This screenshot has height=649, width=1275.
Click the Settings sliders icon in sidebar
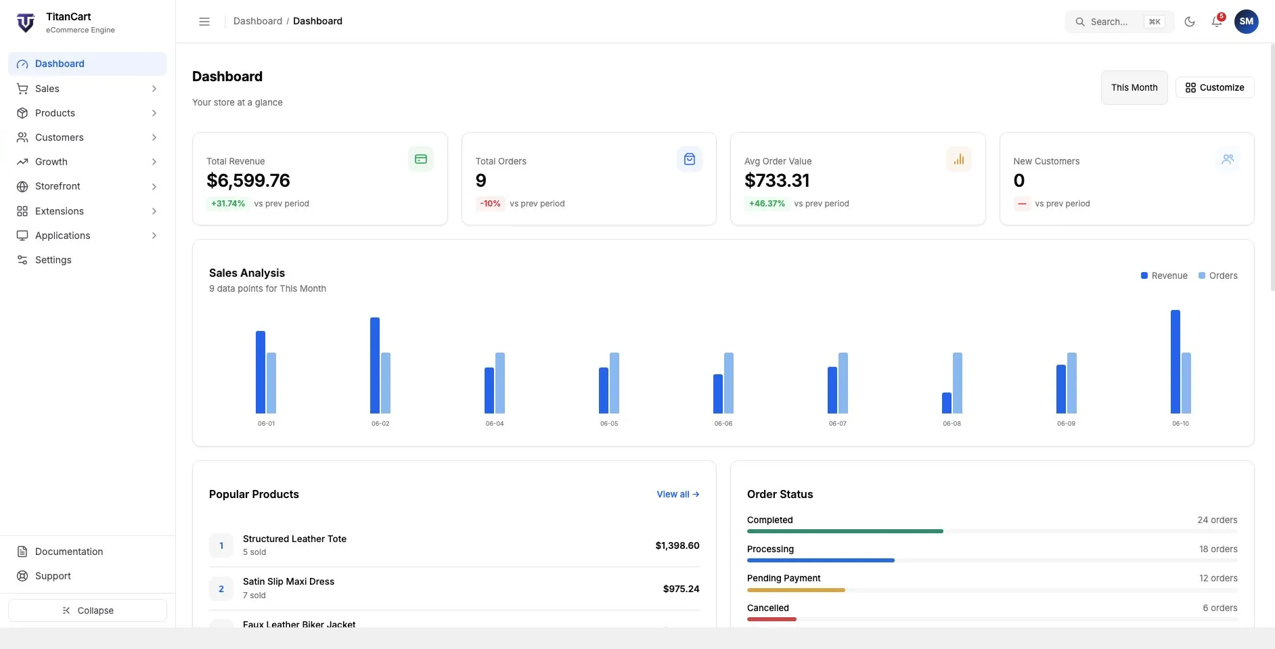click(22, 260)
